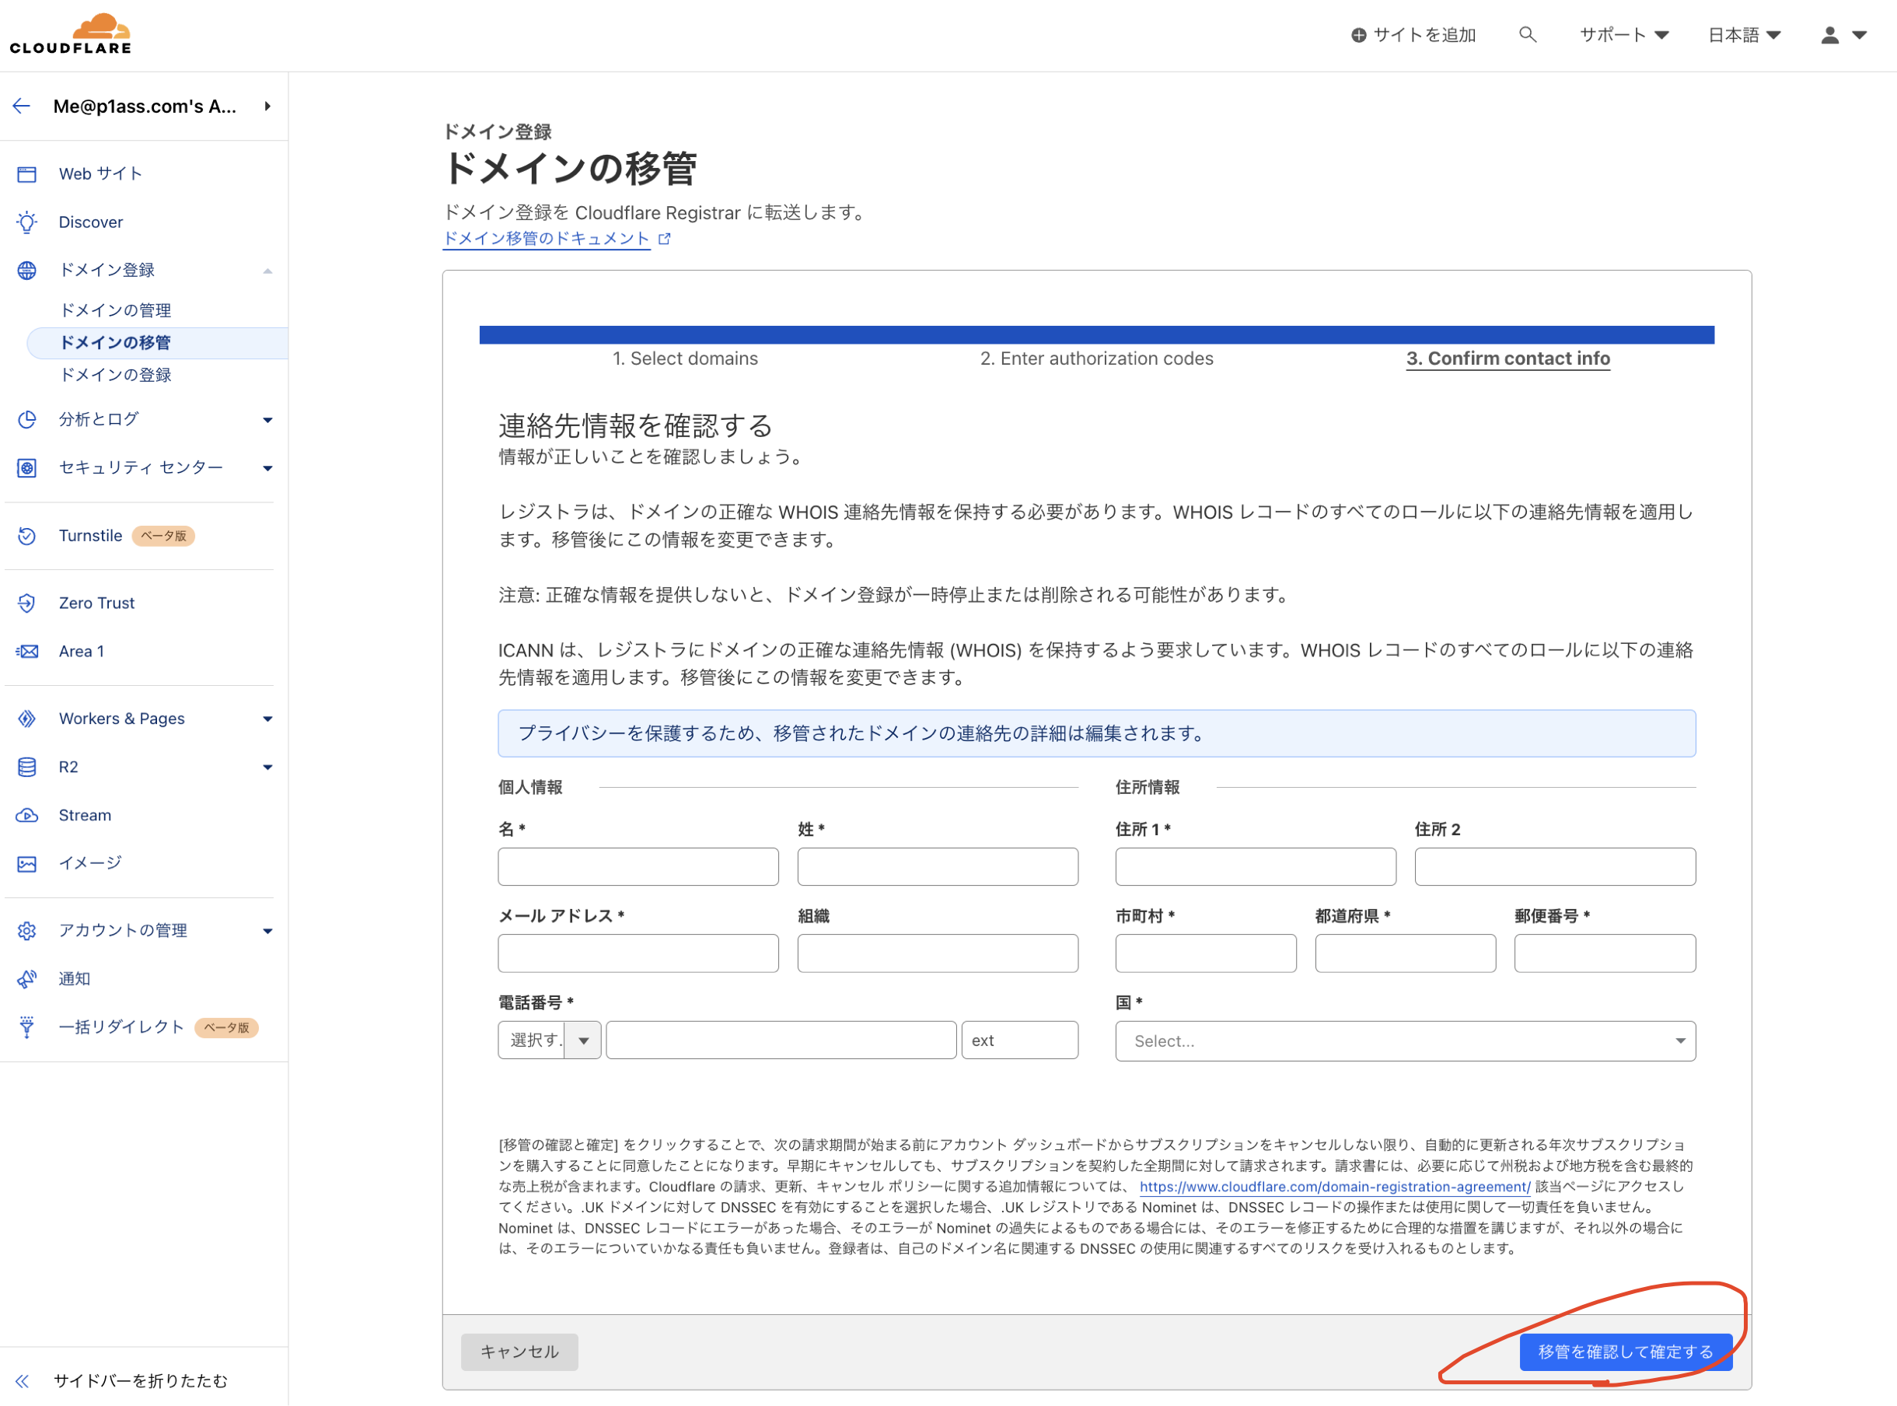Click the 移管を確認して確定する button

point(1625,1352)
